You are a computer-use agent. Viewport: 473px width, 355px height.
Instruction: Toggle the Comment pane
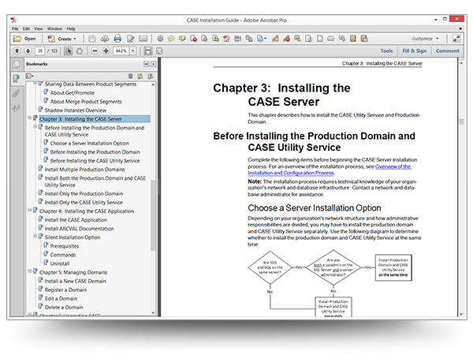point(448,50)
